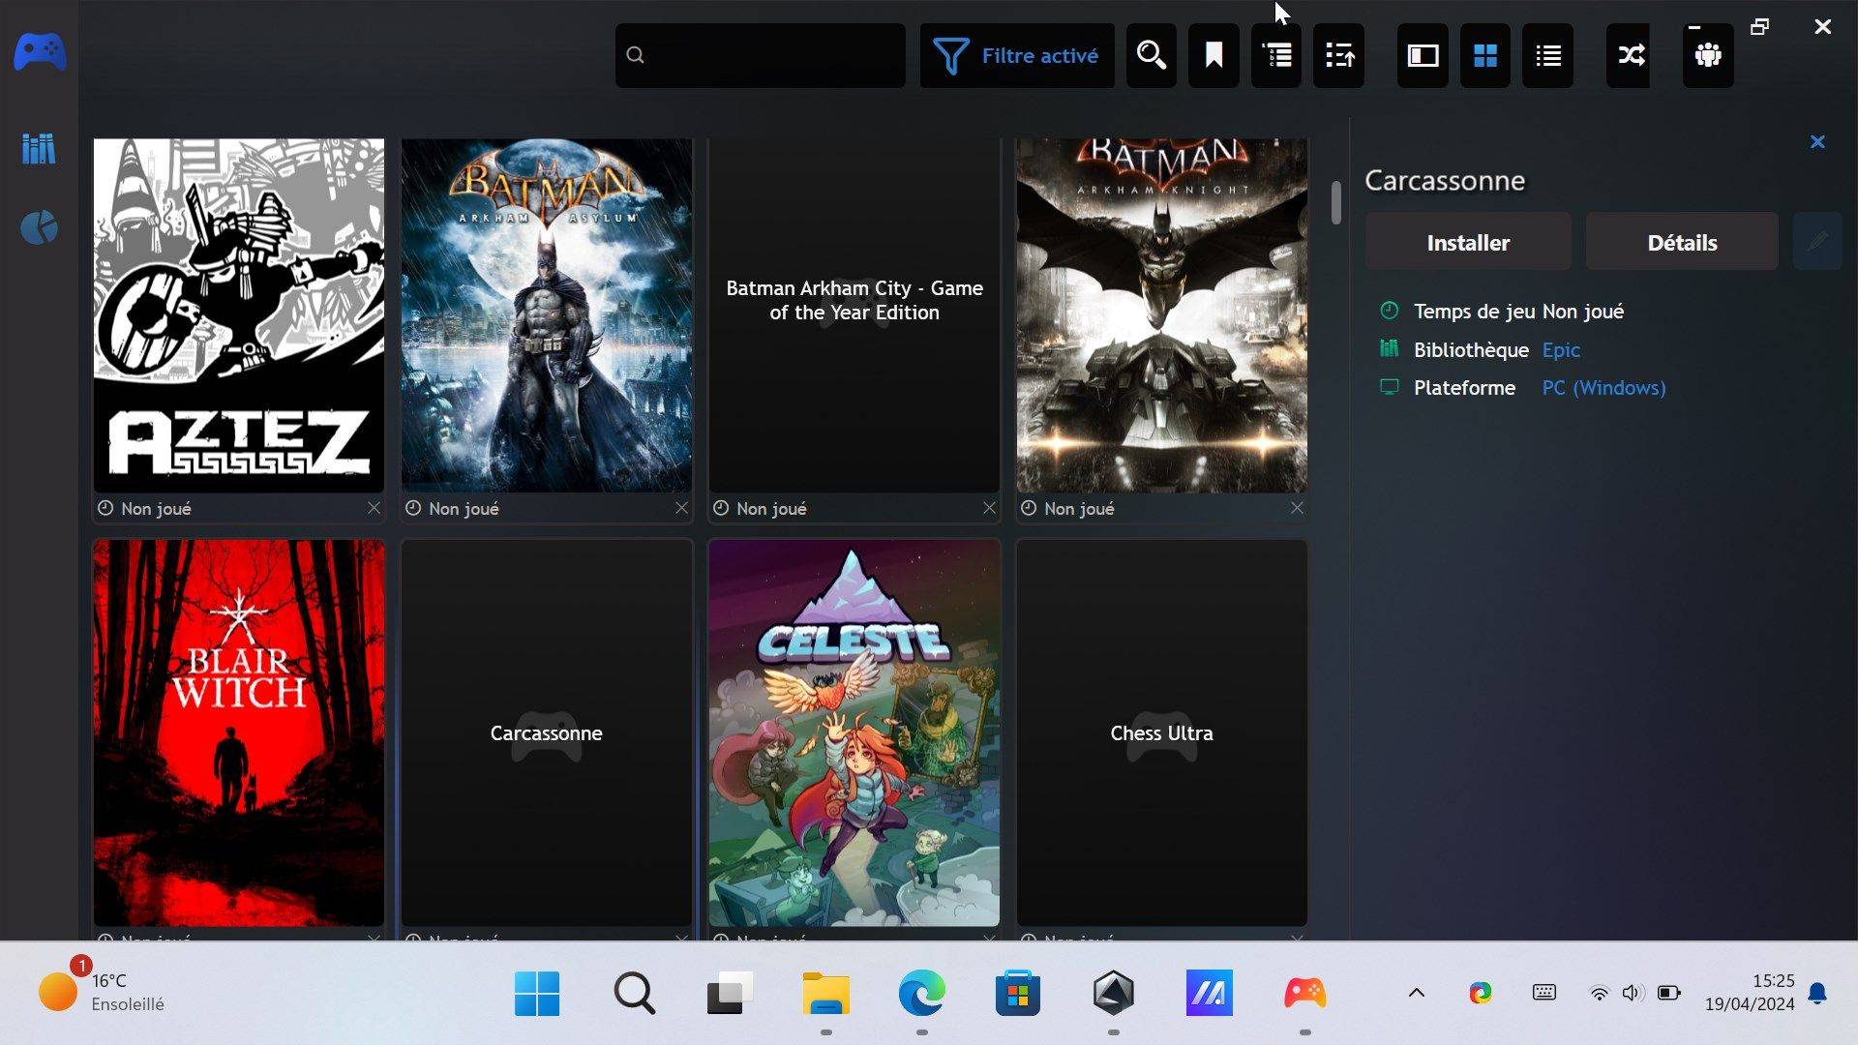The image size is (1858, 1045).
Task: Select the Celeste game cover
Action: click(x=854, y=733)
